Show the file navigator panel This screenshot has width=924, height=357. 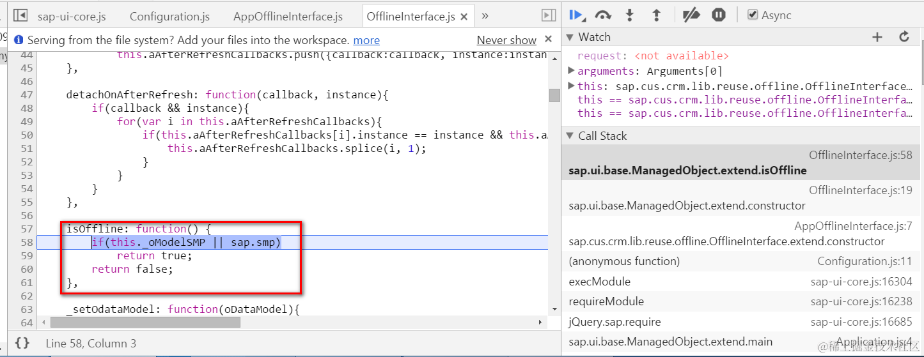click(x=20, y=15)
